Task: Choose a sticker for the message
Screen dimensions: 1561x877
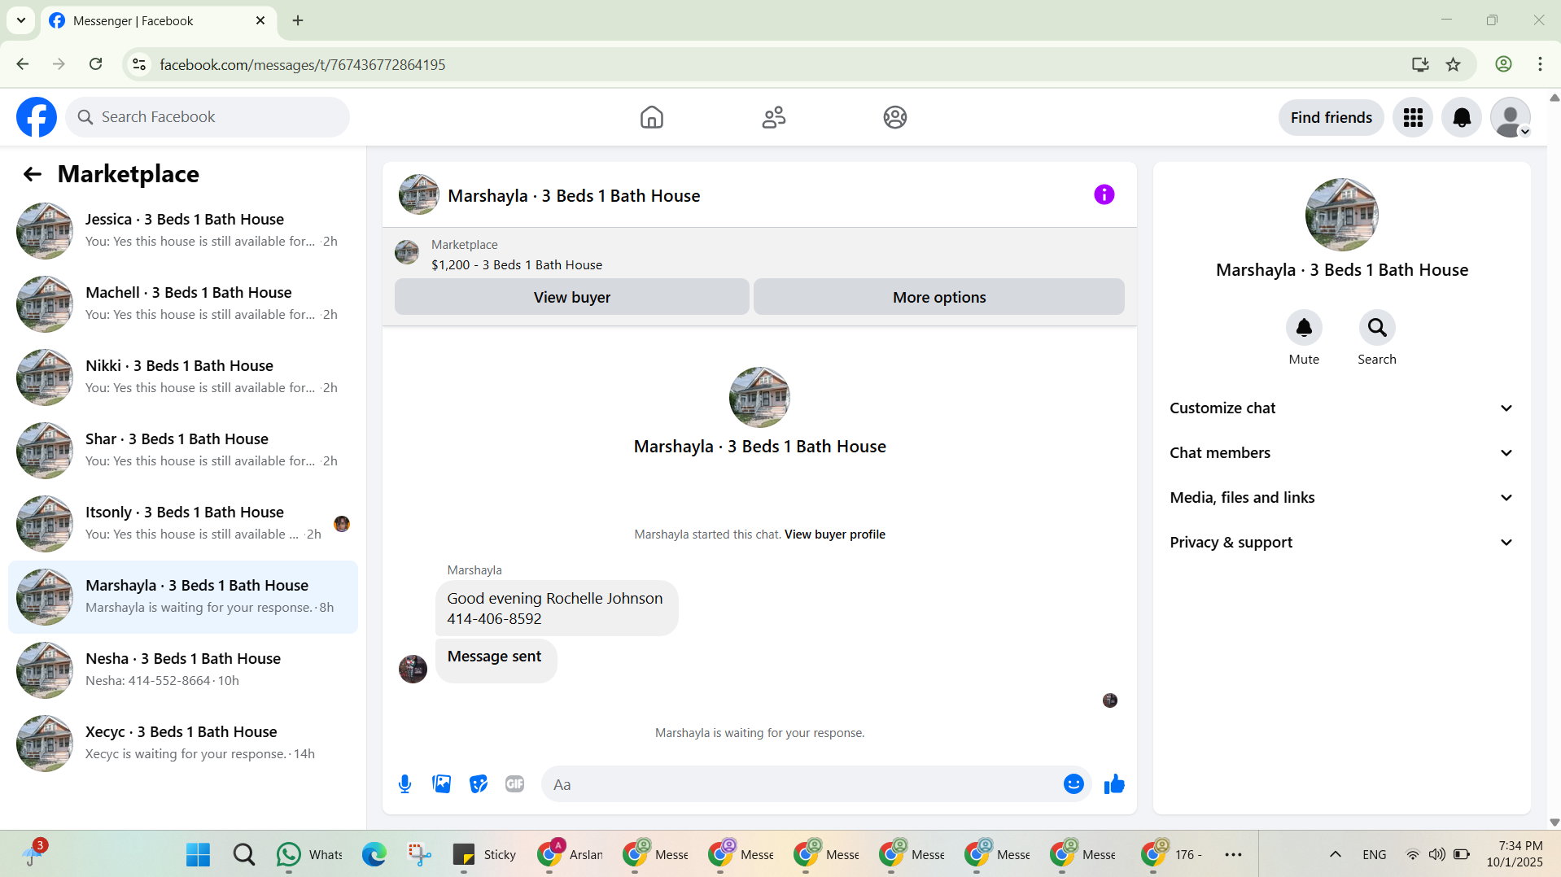Action: [479, 784]
